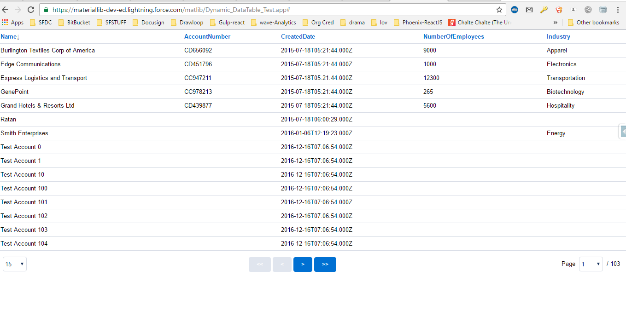Screen dimensions: 626x322
Task: Open the Phoenix-ReactJS bookmark folder
Action: click(x=418, y=23)
